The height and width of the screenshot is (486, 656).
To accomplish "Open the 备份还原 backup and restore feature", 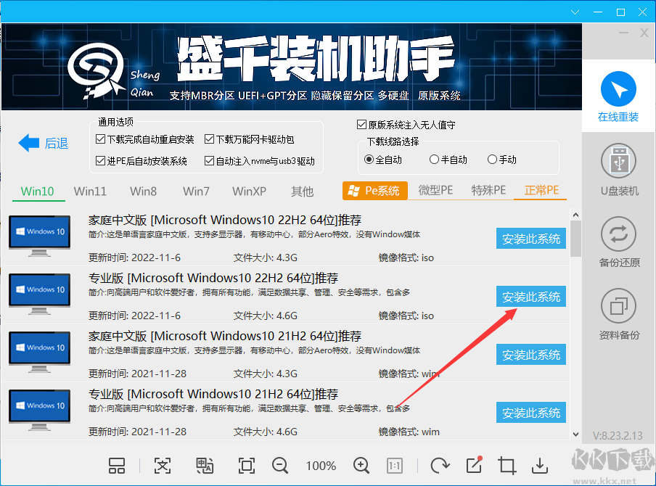I will coord(618,239).
